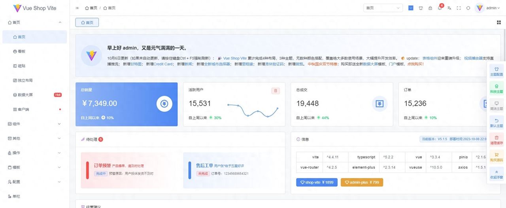Click the admin avatar image
Image resolution: width=506 pixels, height=208 pixels.
(x=480, y=8)
